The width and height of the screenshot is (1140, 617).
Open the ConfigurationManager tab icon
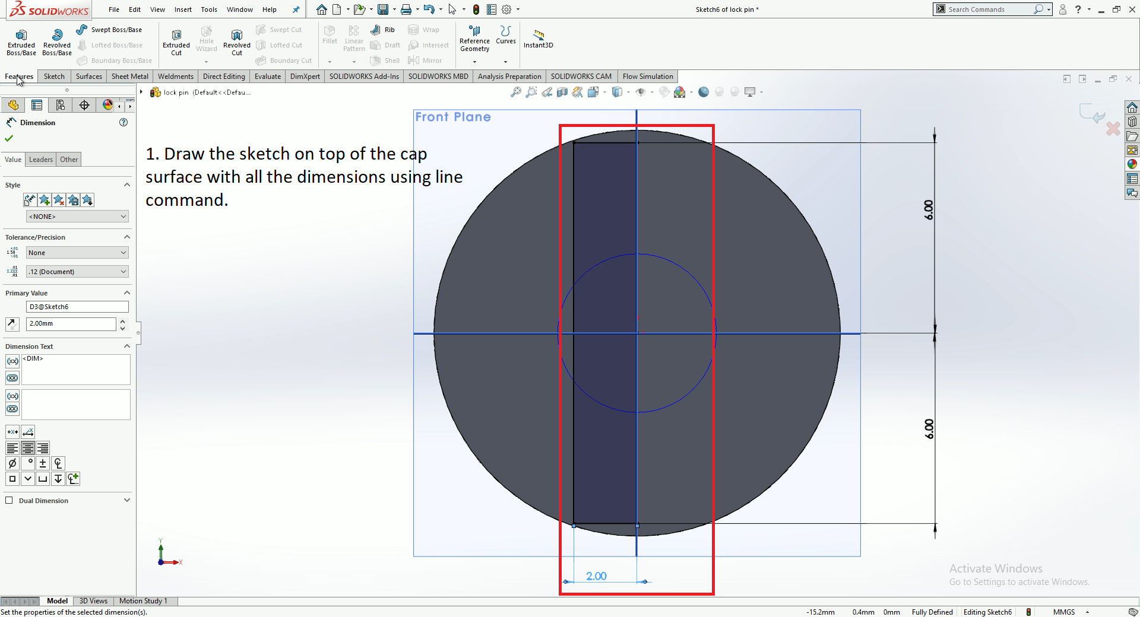tap(61, 105)
